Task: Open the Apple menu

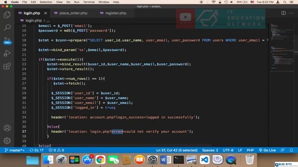Action: [x=6, y=2]
